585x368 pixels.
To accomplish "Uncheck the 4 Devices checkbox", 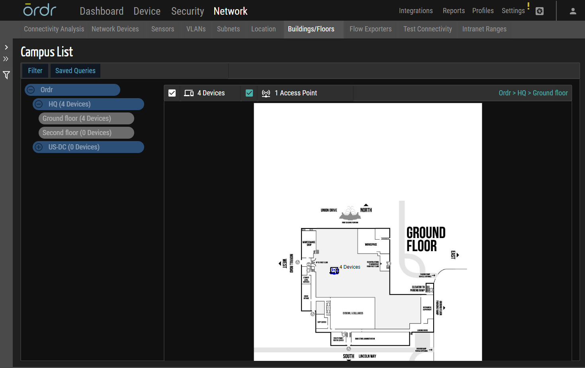I will pyautogui.click(x=172, y=93).
